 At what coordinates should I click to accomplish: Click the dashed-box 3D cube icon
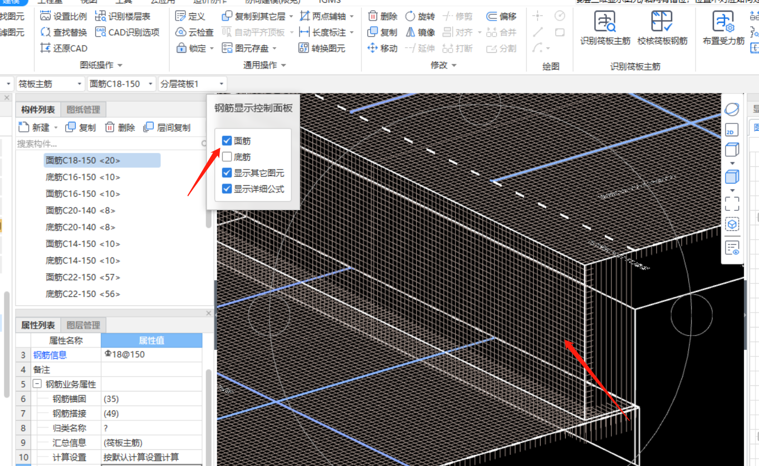click(732, 225)
